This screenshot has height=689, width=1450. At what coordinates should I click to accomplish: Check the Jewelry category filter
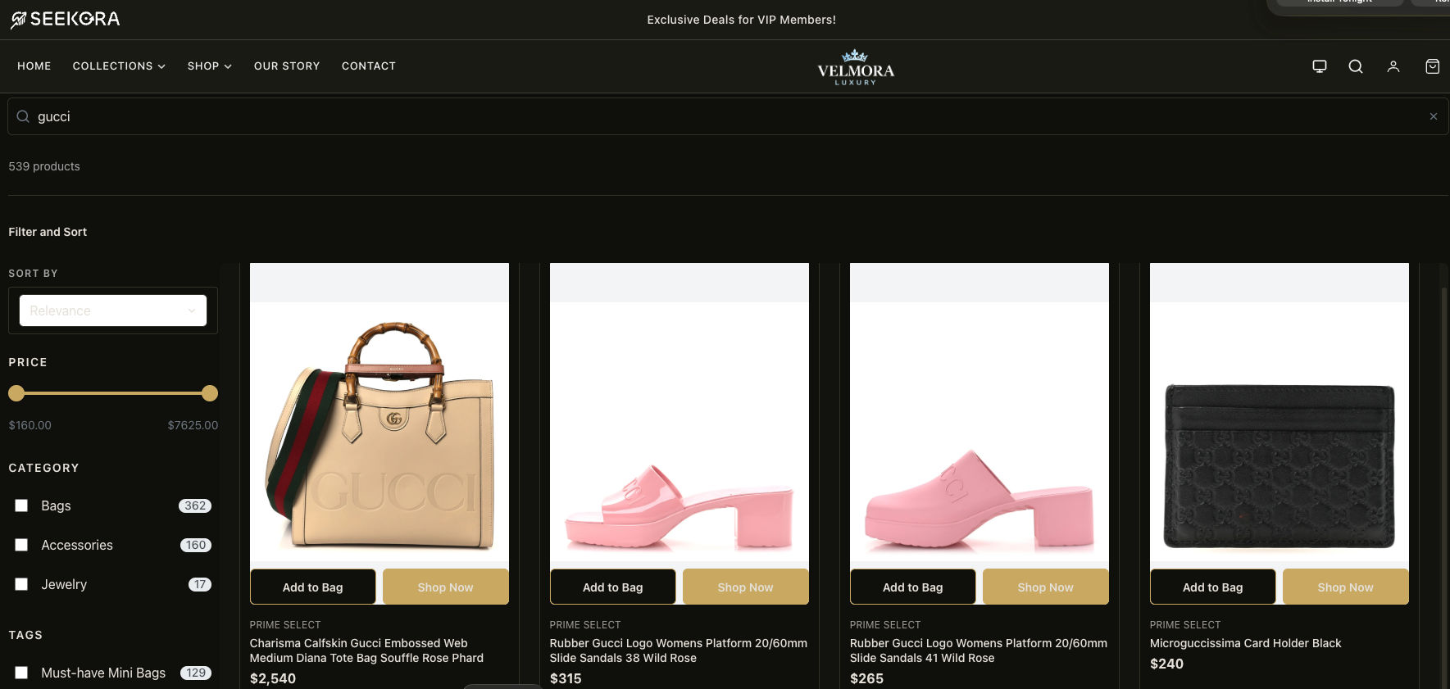pyautogui.click(x=21, y=584)
